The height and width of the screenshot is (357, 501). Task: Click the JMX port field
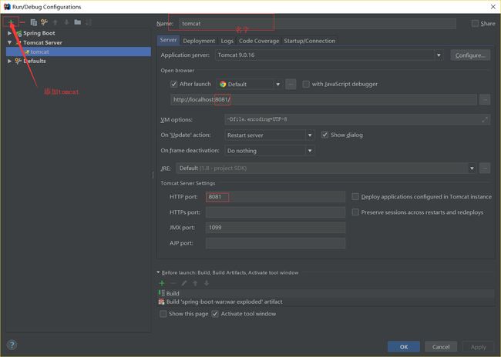[275, 228]
